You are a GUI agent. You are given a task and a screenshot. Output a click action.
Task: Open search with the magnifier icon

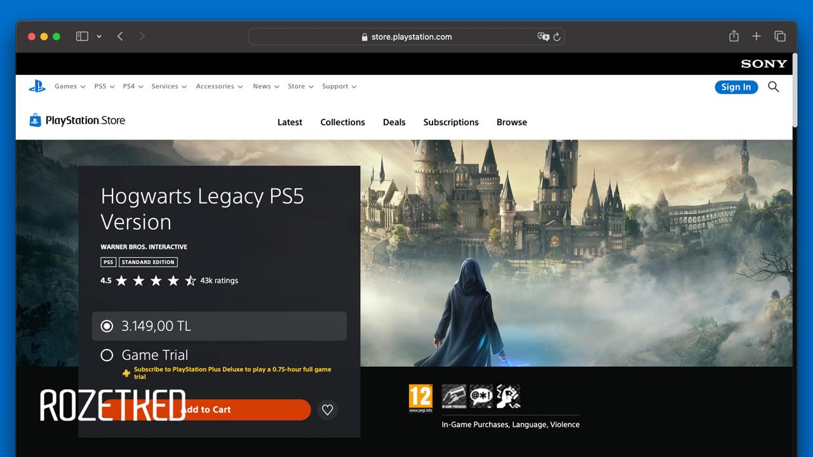point(773,86)
